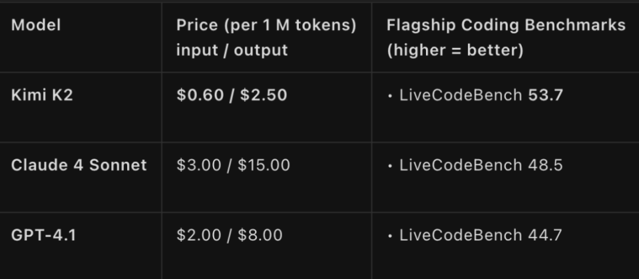Viewport: 639px width, 279px height.
Task: Select the GPT-4.1 model name
Action: point(43,235)
